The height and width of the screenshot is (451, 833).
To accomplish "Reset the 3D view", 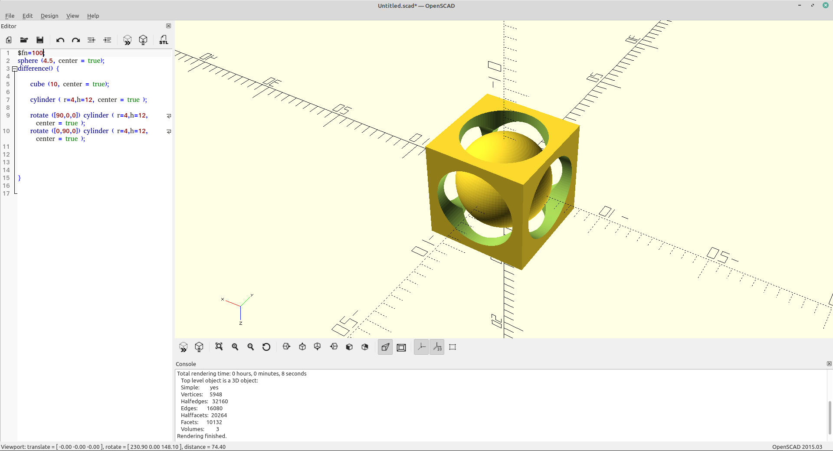I will [x=266, y=347].
